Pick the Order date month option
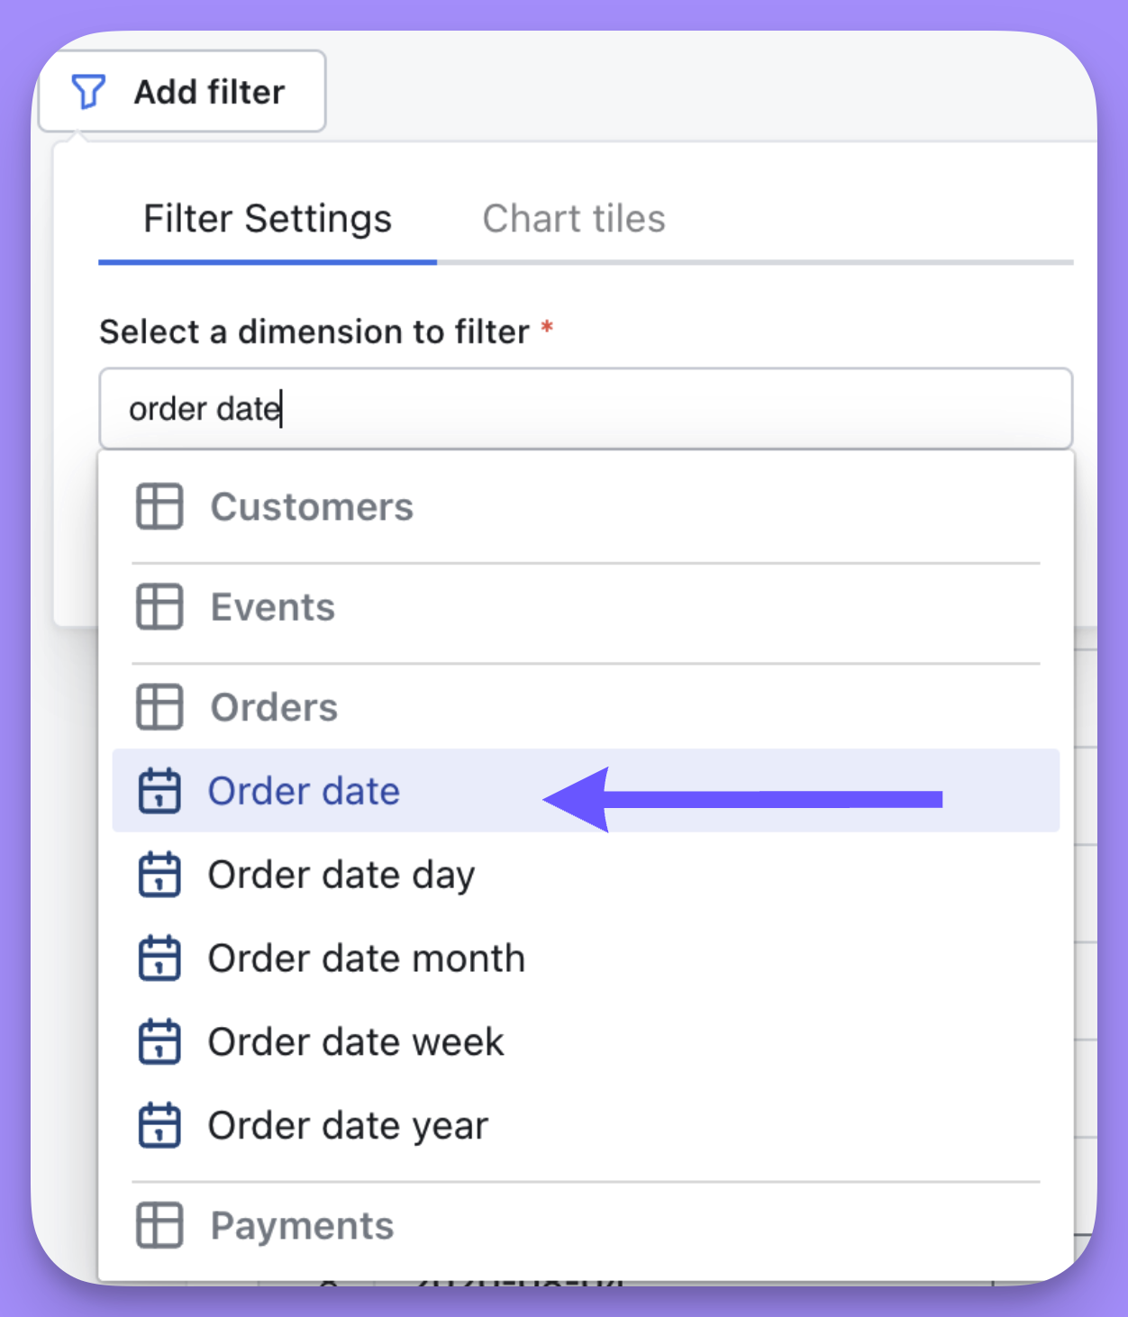 pyautogui.click(x=586, y=958)
